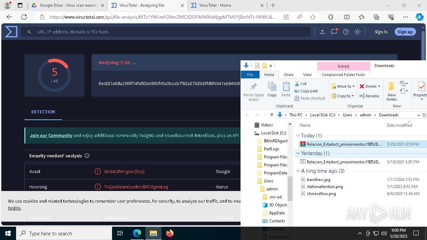Viewport: 427px width, 240px height.
Task: Open the VirusTotal help icon
Action: 346,32
